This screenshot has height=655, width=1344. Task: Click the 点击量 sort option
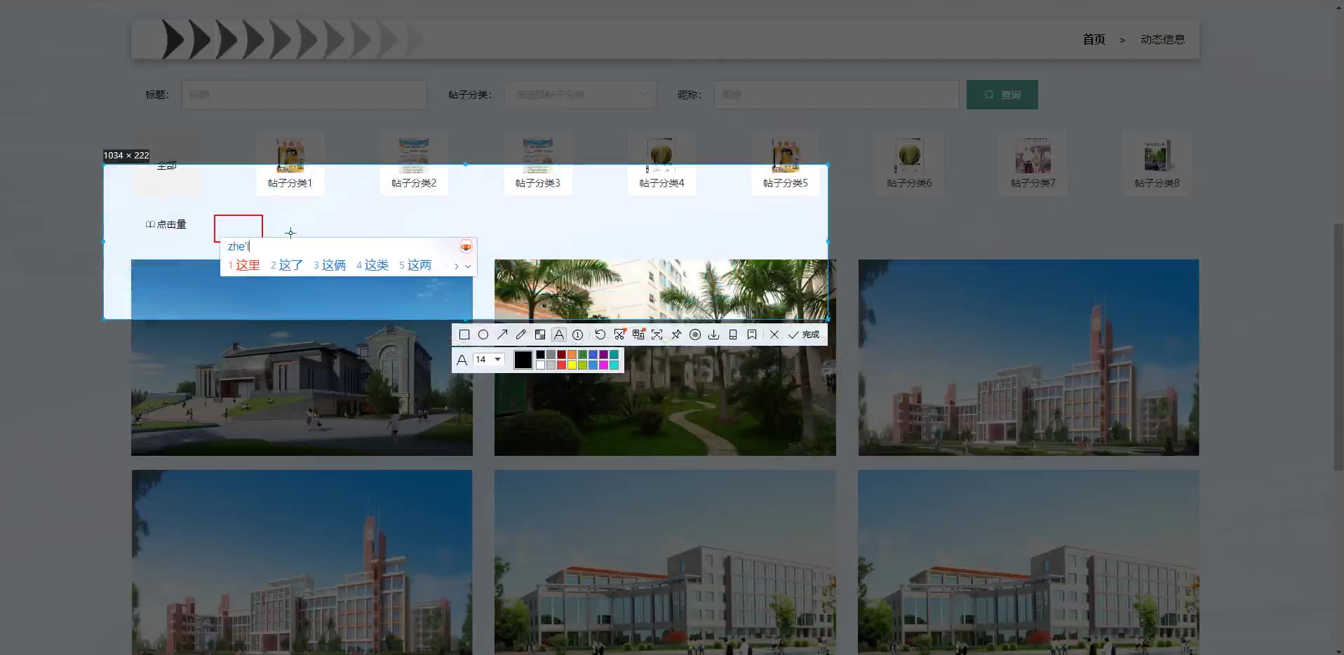[166, 224]
